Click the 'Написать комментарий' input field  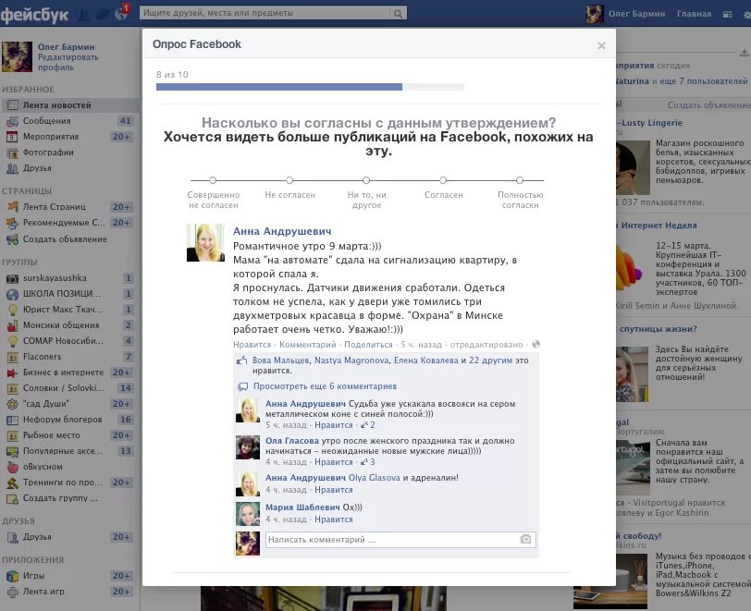click(x=392, y=540)
